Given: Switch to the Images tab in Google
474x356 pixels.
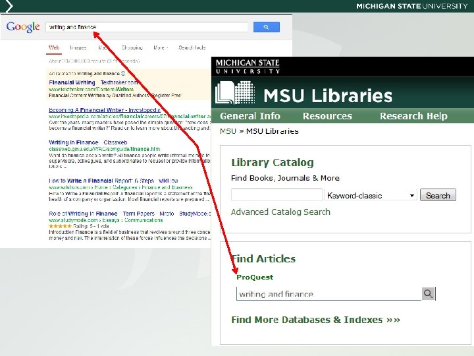Looking at the screenshot, I should [78, 47].
